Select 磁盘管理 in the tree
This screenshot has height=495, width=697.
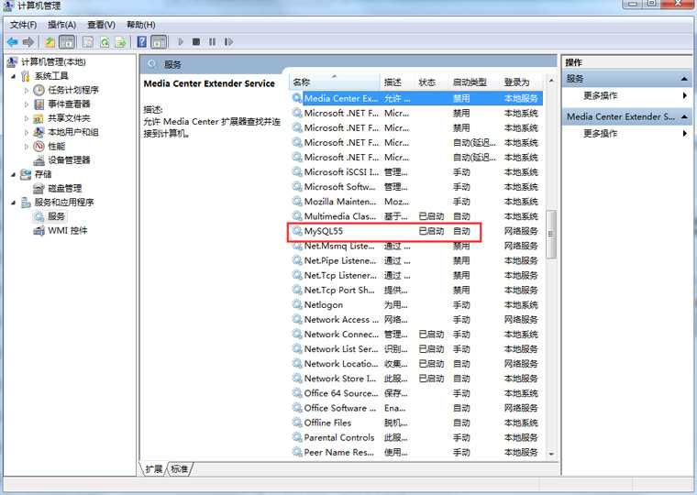pos(65,189)
